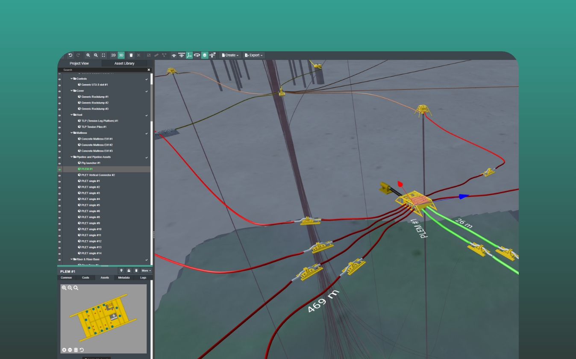Click the Search field in the project panel
Viewport: 576px width, 359px height.
[103, 70]
